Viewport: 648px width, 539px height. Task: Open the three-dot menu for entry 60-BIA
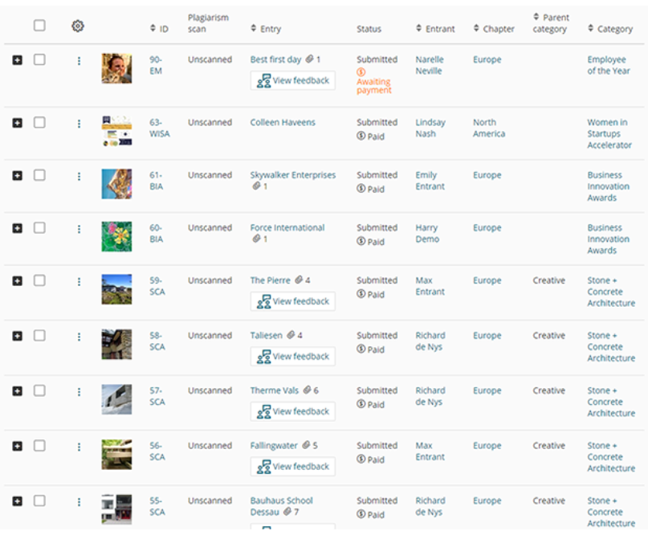tap(79, 229)
